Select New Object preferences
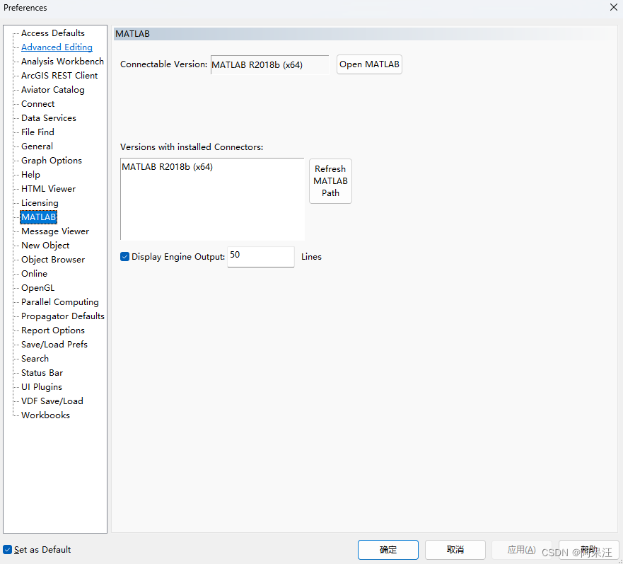The height and width of the screenshot is (564, 623). [x=45, y=246]
